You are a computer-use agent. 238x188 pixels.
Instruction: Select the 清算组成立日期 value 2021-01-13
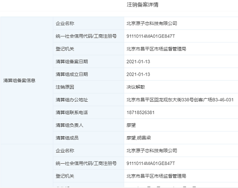click(x=138, y=74)
